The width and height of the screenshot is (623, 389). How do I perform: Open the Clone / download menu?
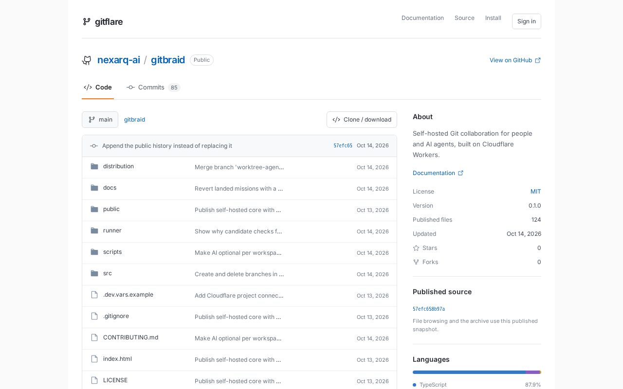pos(362,120)
